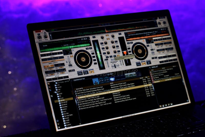Image resolution: width=205 pixels, height=137 pixels.
Task: Click the right deck gold-ringed jog wheel
Action: point(140,51)
